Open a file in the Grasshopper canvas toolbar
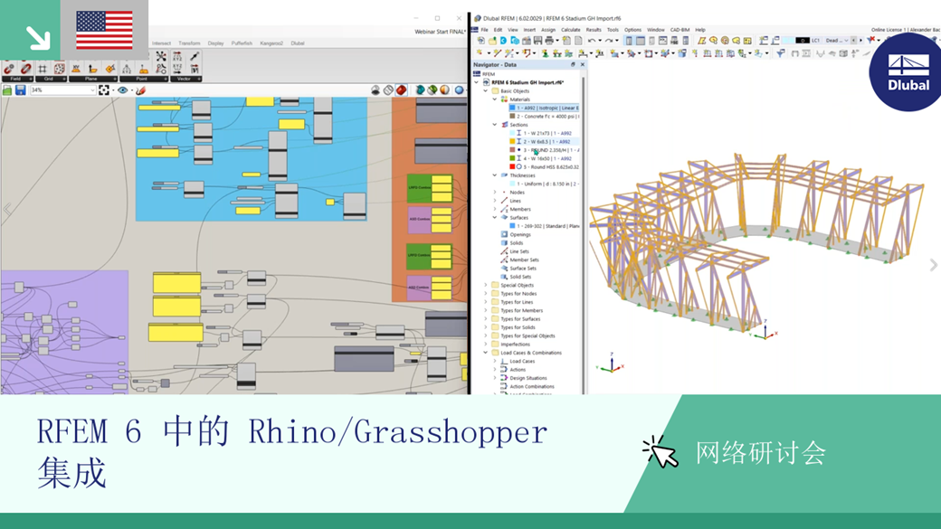 coord(7,90)
